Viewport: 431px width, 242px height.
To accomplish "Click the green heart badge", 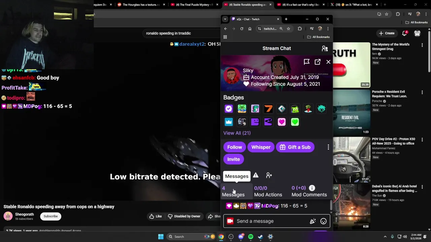I will coord(295,122).
